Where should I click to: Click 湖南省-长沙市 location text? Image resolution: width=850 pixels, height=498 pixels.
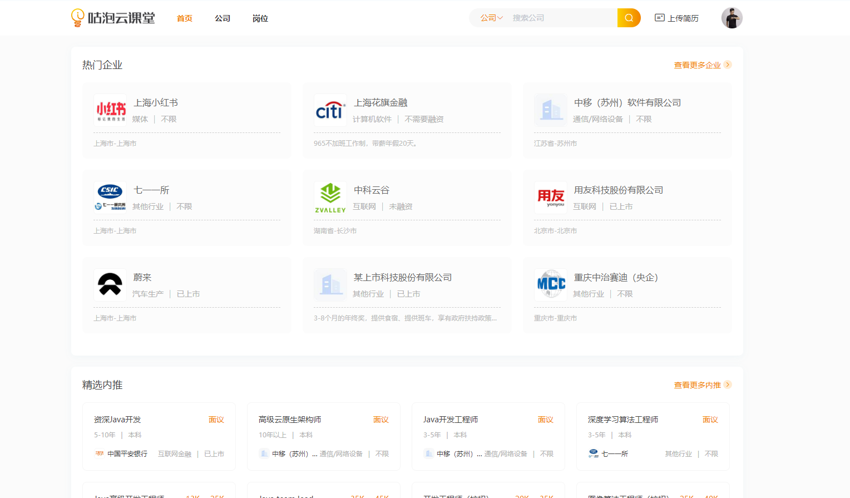[335, 231]
